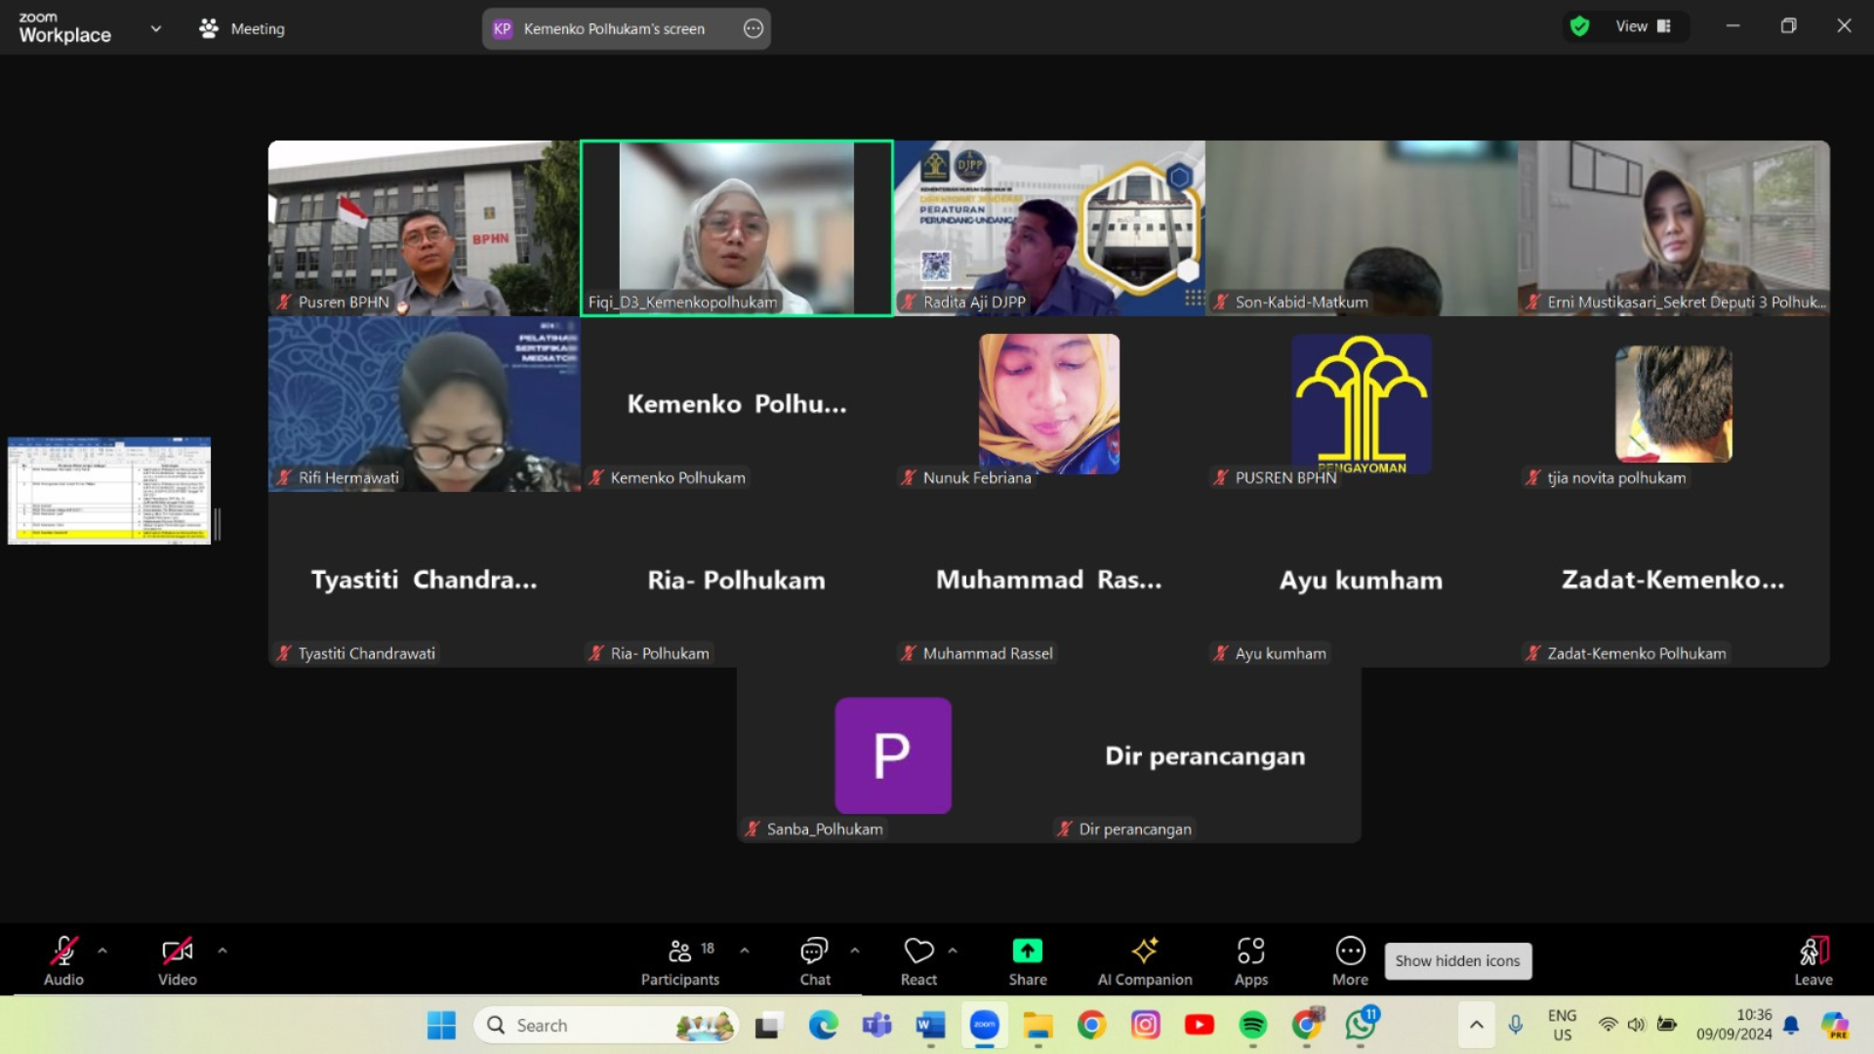1874x1054 pixels.
Task: Open the View layout menu
Action: pos(1644,26)
